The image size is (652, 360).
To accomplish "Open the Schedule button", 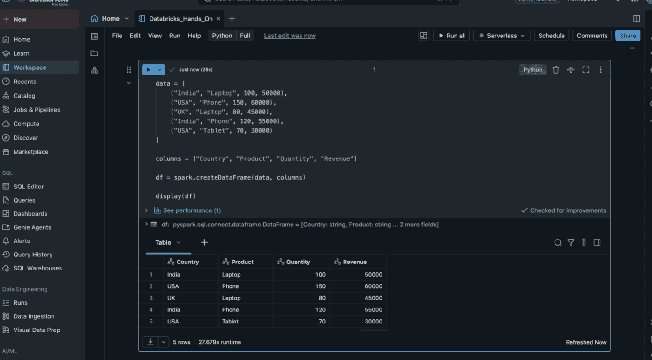I will [552, 36].
